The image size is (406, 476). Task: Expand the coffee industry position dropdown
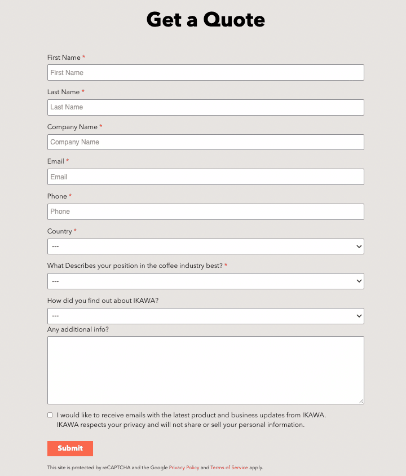click(205, 281)
